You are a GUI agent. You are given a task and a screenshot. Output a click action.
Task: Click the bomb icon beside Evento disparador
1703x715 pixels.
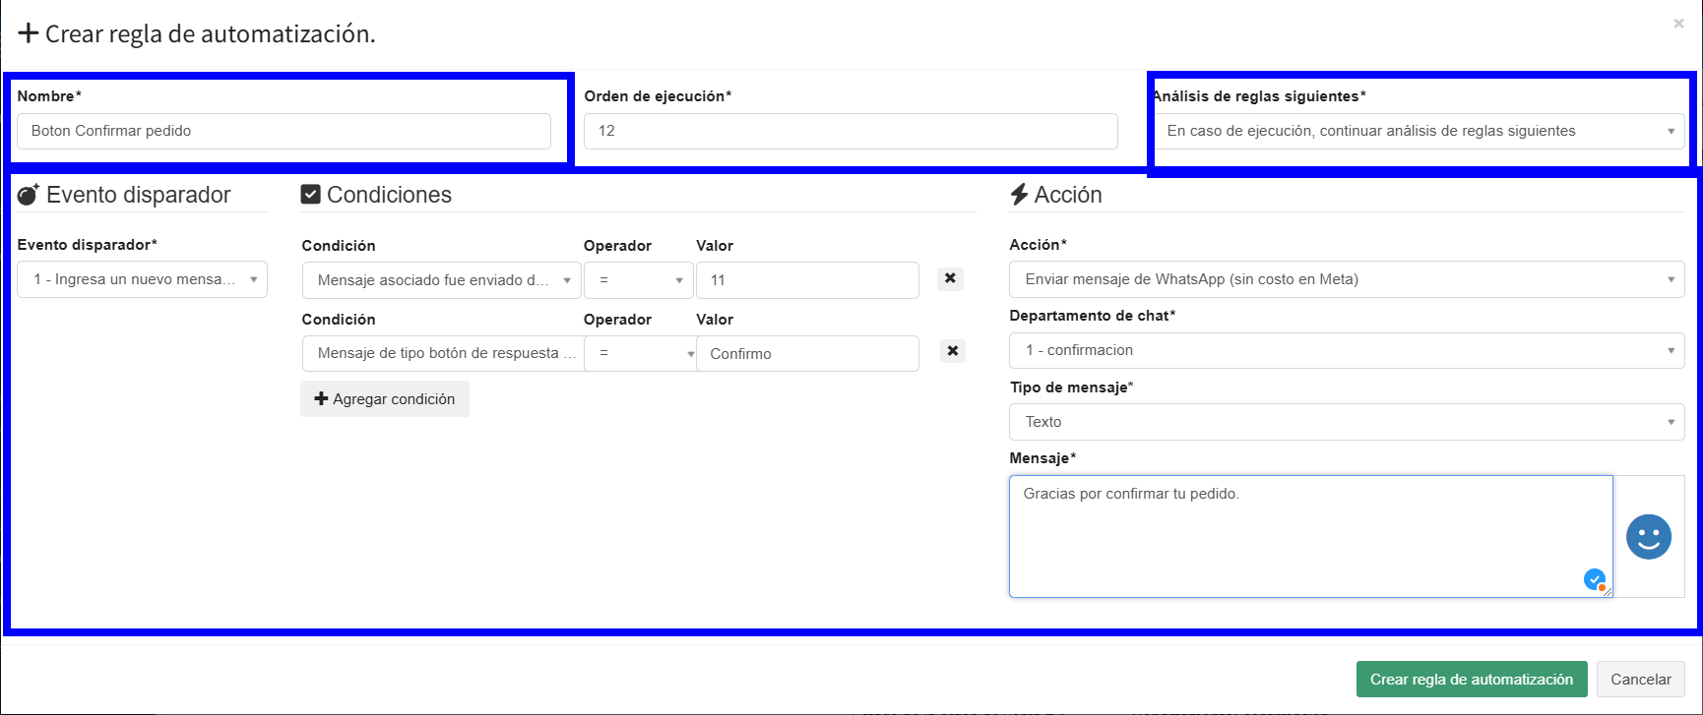(29, 195)
